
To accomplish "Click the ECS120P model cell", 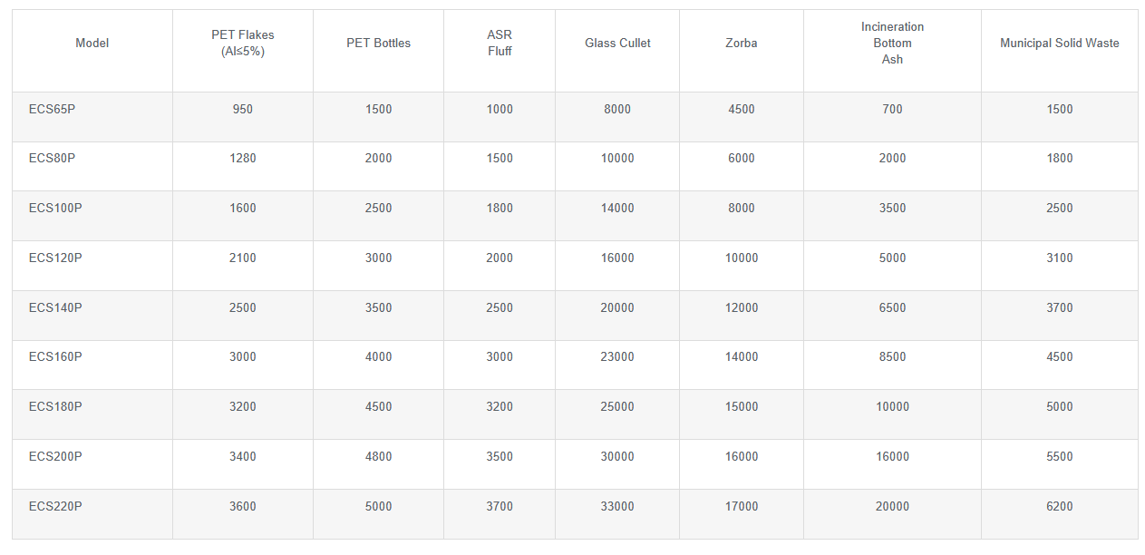I will point(55,258).
